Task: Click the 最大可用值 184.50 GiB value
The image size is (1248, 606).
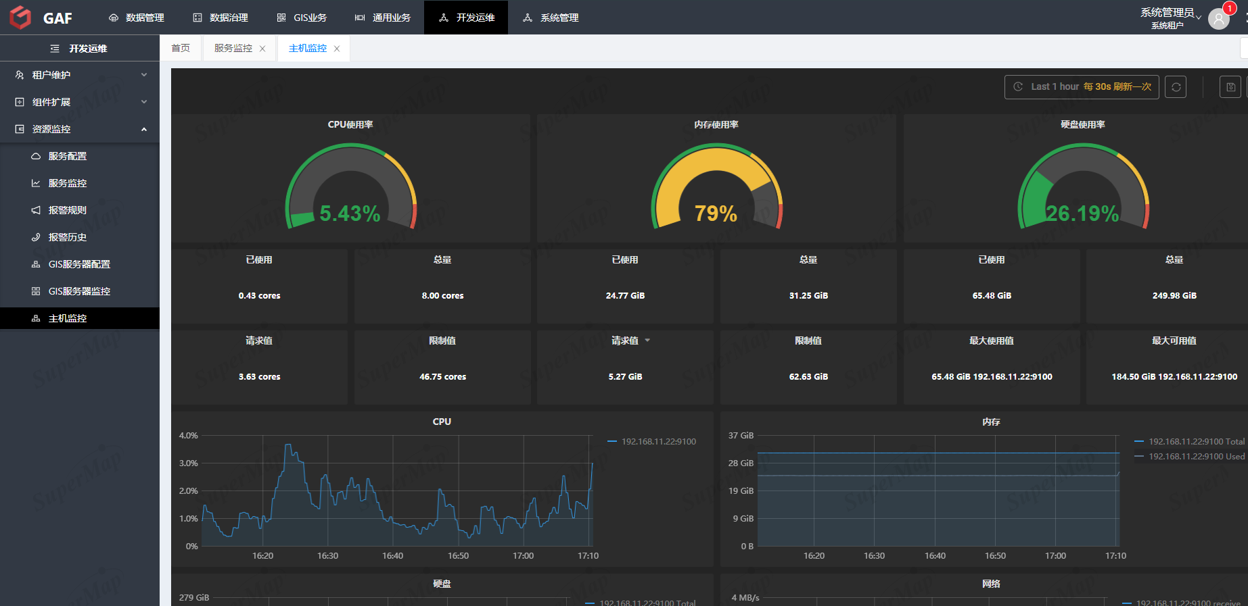Action: pos(1174,376)
